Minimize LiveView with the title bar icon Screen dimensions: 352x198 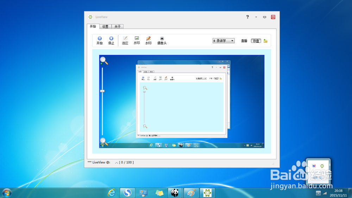(265, 17)
